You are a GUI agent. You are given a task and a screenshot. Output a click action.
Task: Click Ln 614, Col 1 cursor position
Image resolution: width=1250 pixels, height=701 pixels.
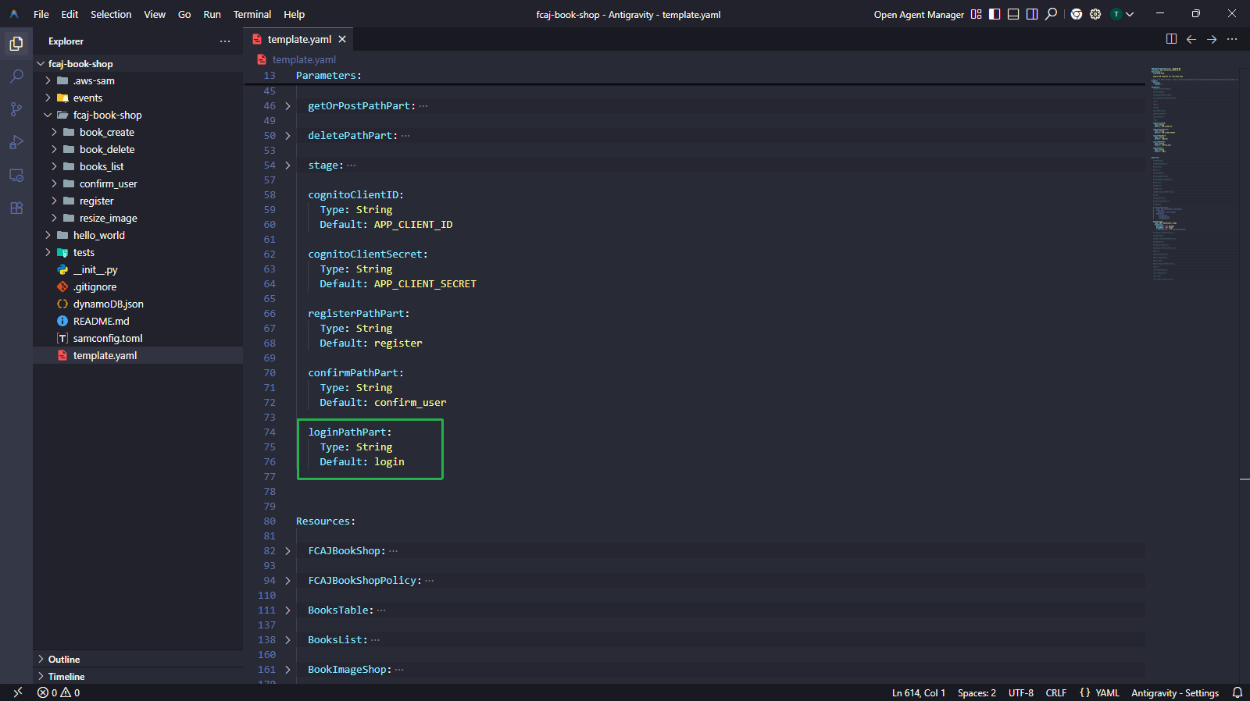pyautogui.click(x=919, y=692)
